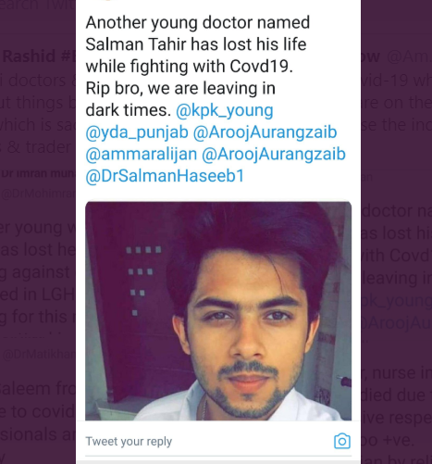Click the dimmed Search Twitter box

(x=38, y=6)
